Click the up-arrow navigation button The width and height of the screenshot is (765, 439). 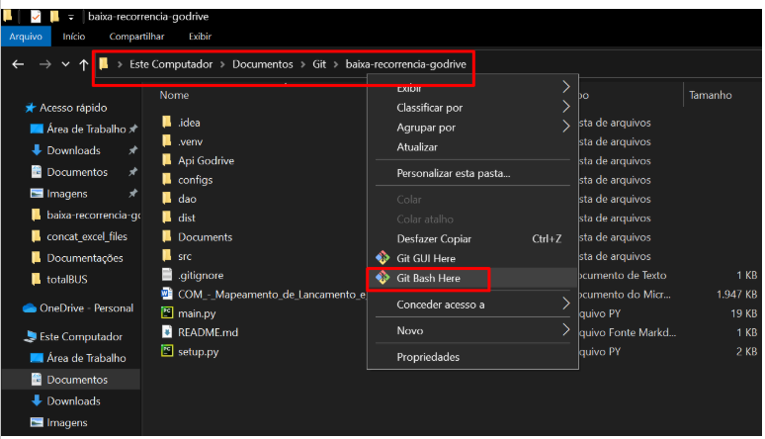(x=81, y=64)
